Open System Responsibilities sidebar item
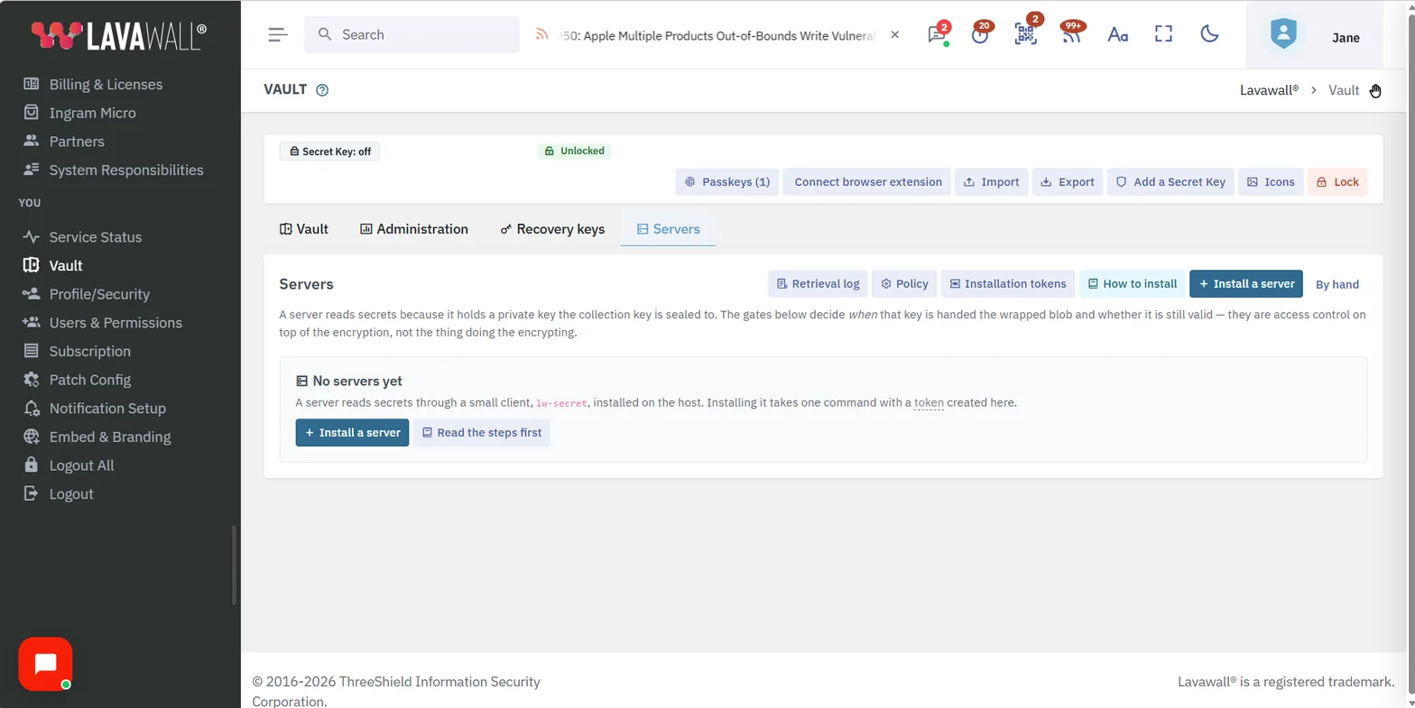This screenshot has height=708, width=1415. click(x=126, y=170)
